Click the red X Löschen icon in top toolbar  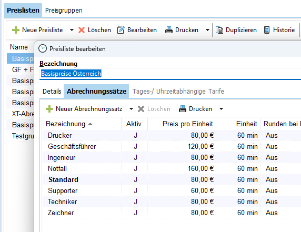click(x=82, y=30)
